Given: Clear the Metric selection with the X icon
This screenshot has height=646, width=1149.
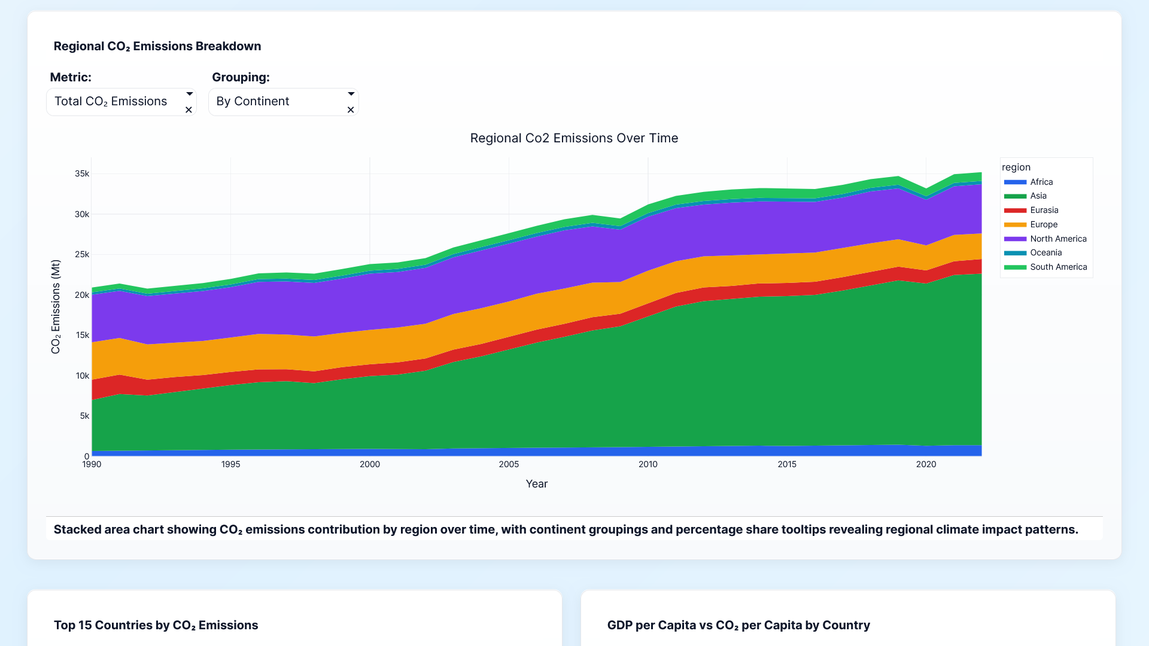Looking at the screenshot, I should (x=189, y=110).
